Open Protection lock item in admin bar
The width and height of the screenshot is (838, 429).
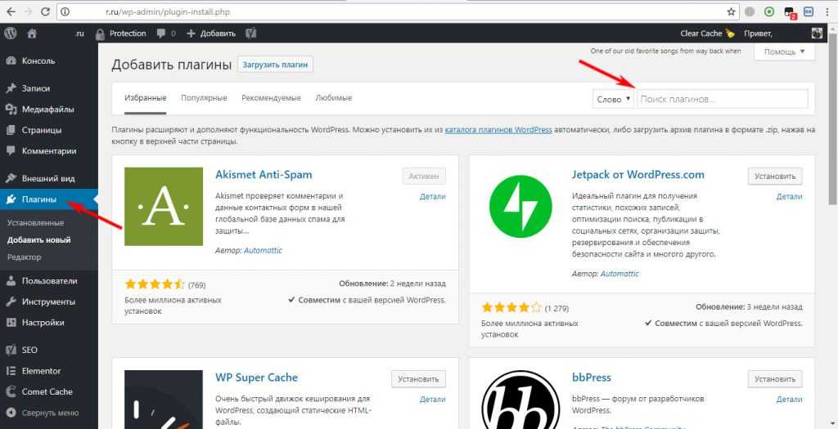point(121,33)
